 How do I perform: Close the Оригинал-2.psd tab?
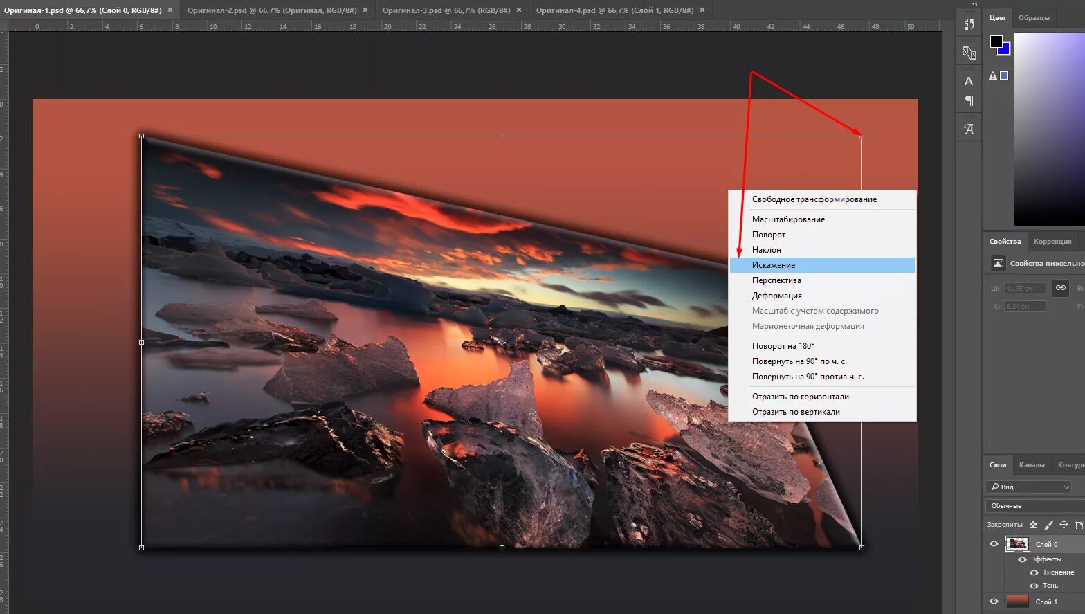(365, 10)
